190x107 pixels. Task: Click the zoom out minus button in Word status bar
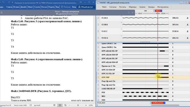pos(69,105)
